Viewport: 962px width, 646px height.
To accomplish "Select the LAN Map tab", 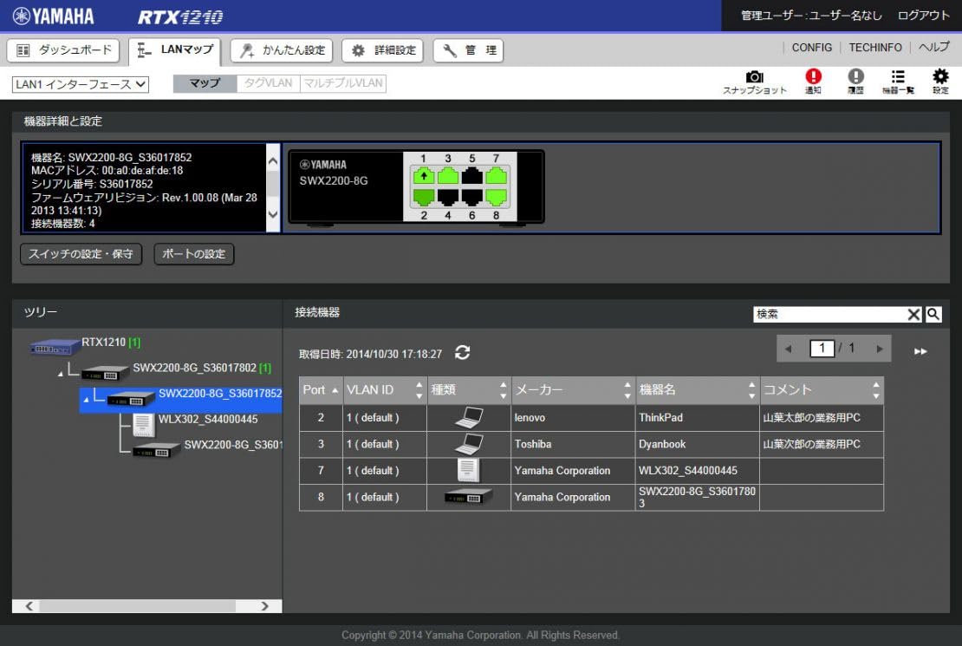I will [x=175, y=51].
